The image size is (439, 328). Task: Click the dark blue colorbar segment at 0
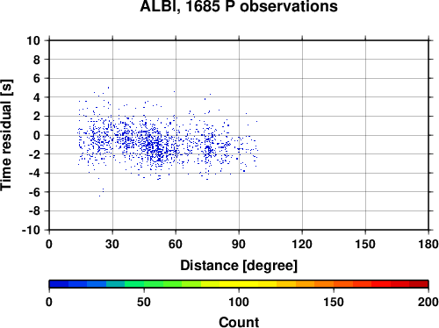59,284
